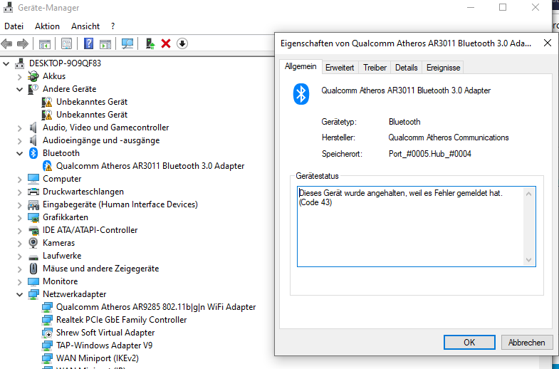Expand the Kameras category

click(x=19, y=243)
